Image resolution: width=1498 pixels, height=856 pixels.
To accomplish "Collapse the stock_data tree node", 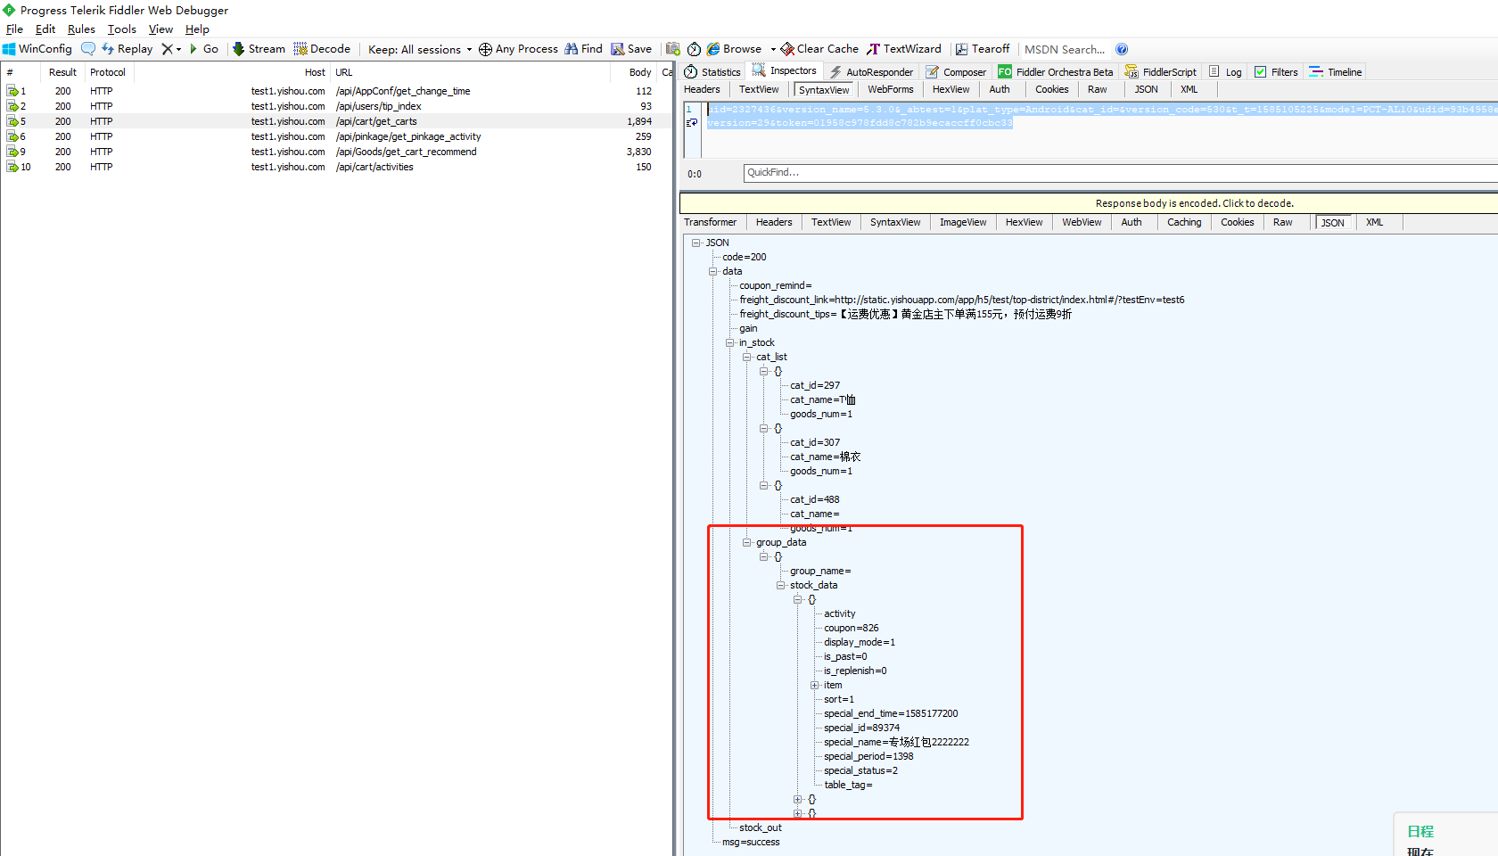I will point(780,585).
